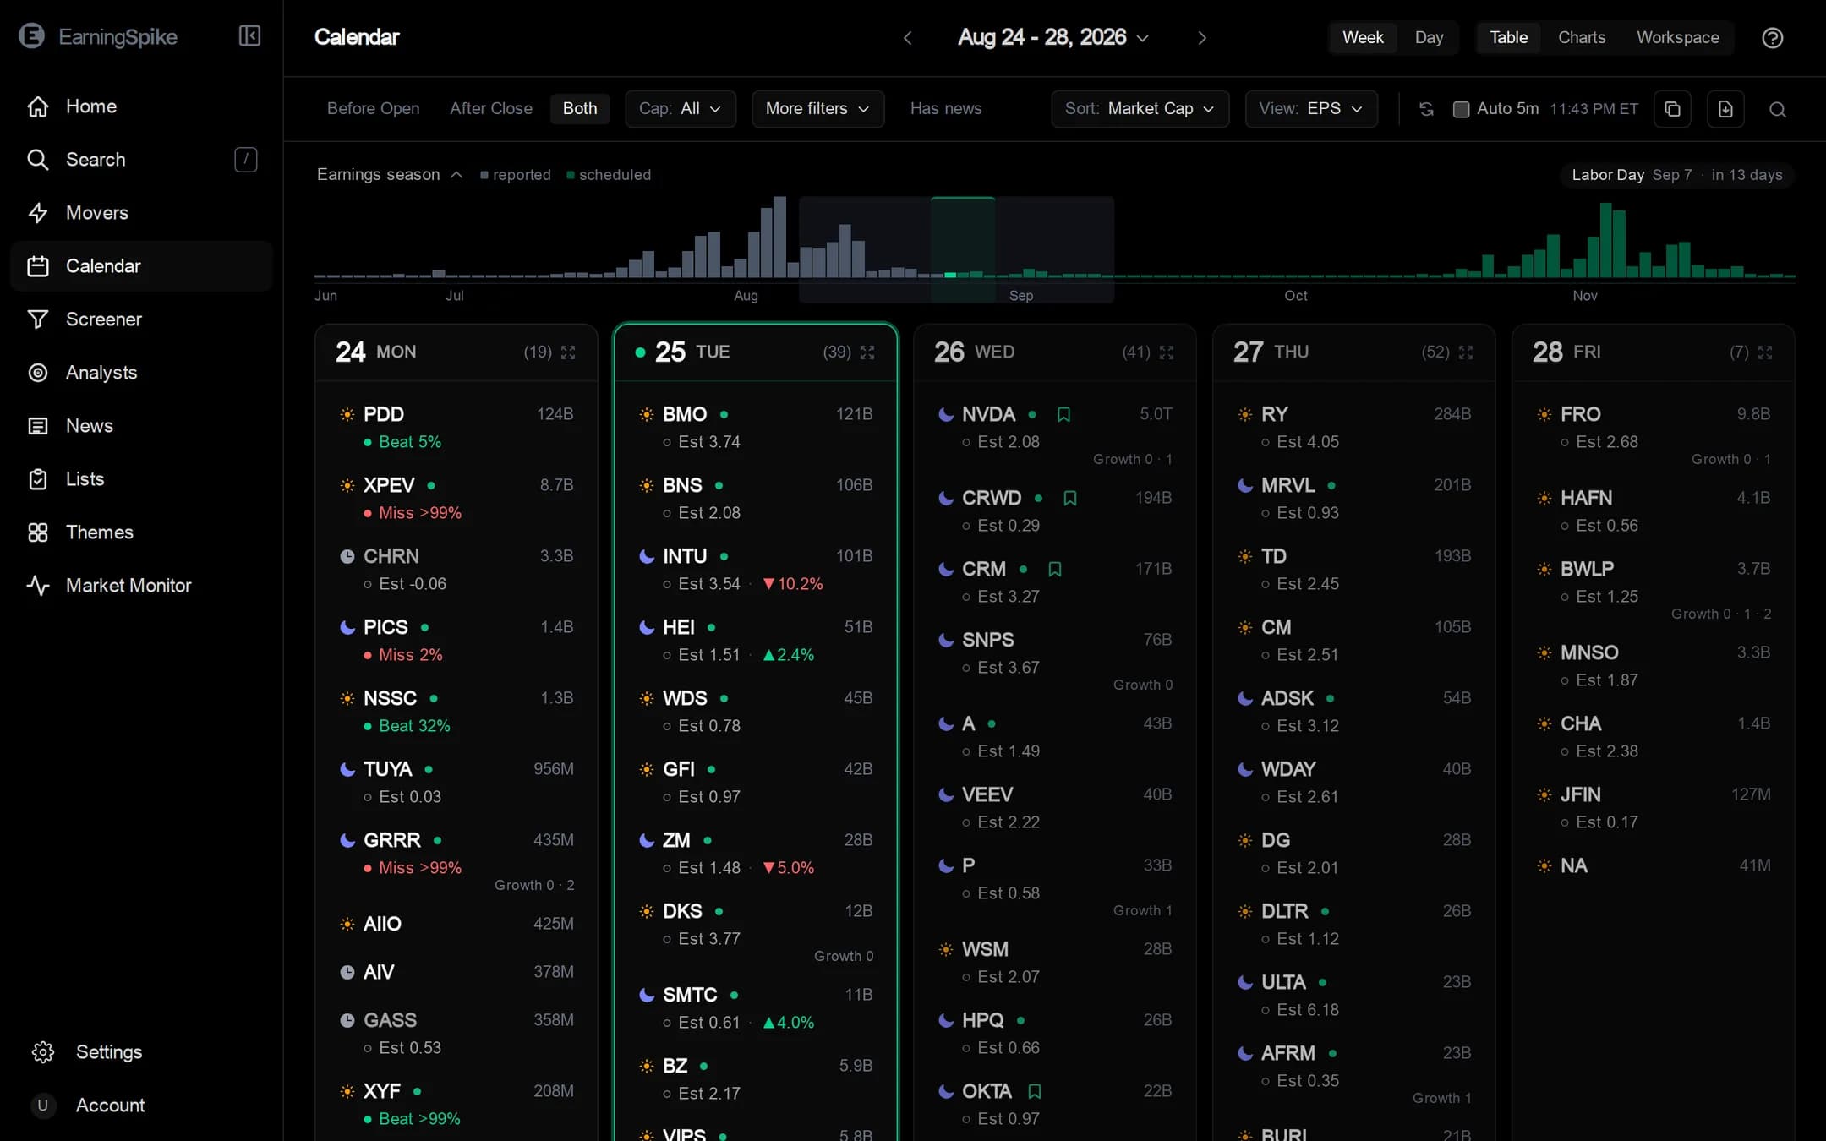The width and height of the screenshot is (1826, 1141).
Task: Switch to Week view
Action: pyautogui.click(x=1363, y=38)
